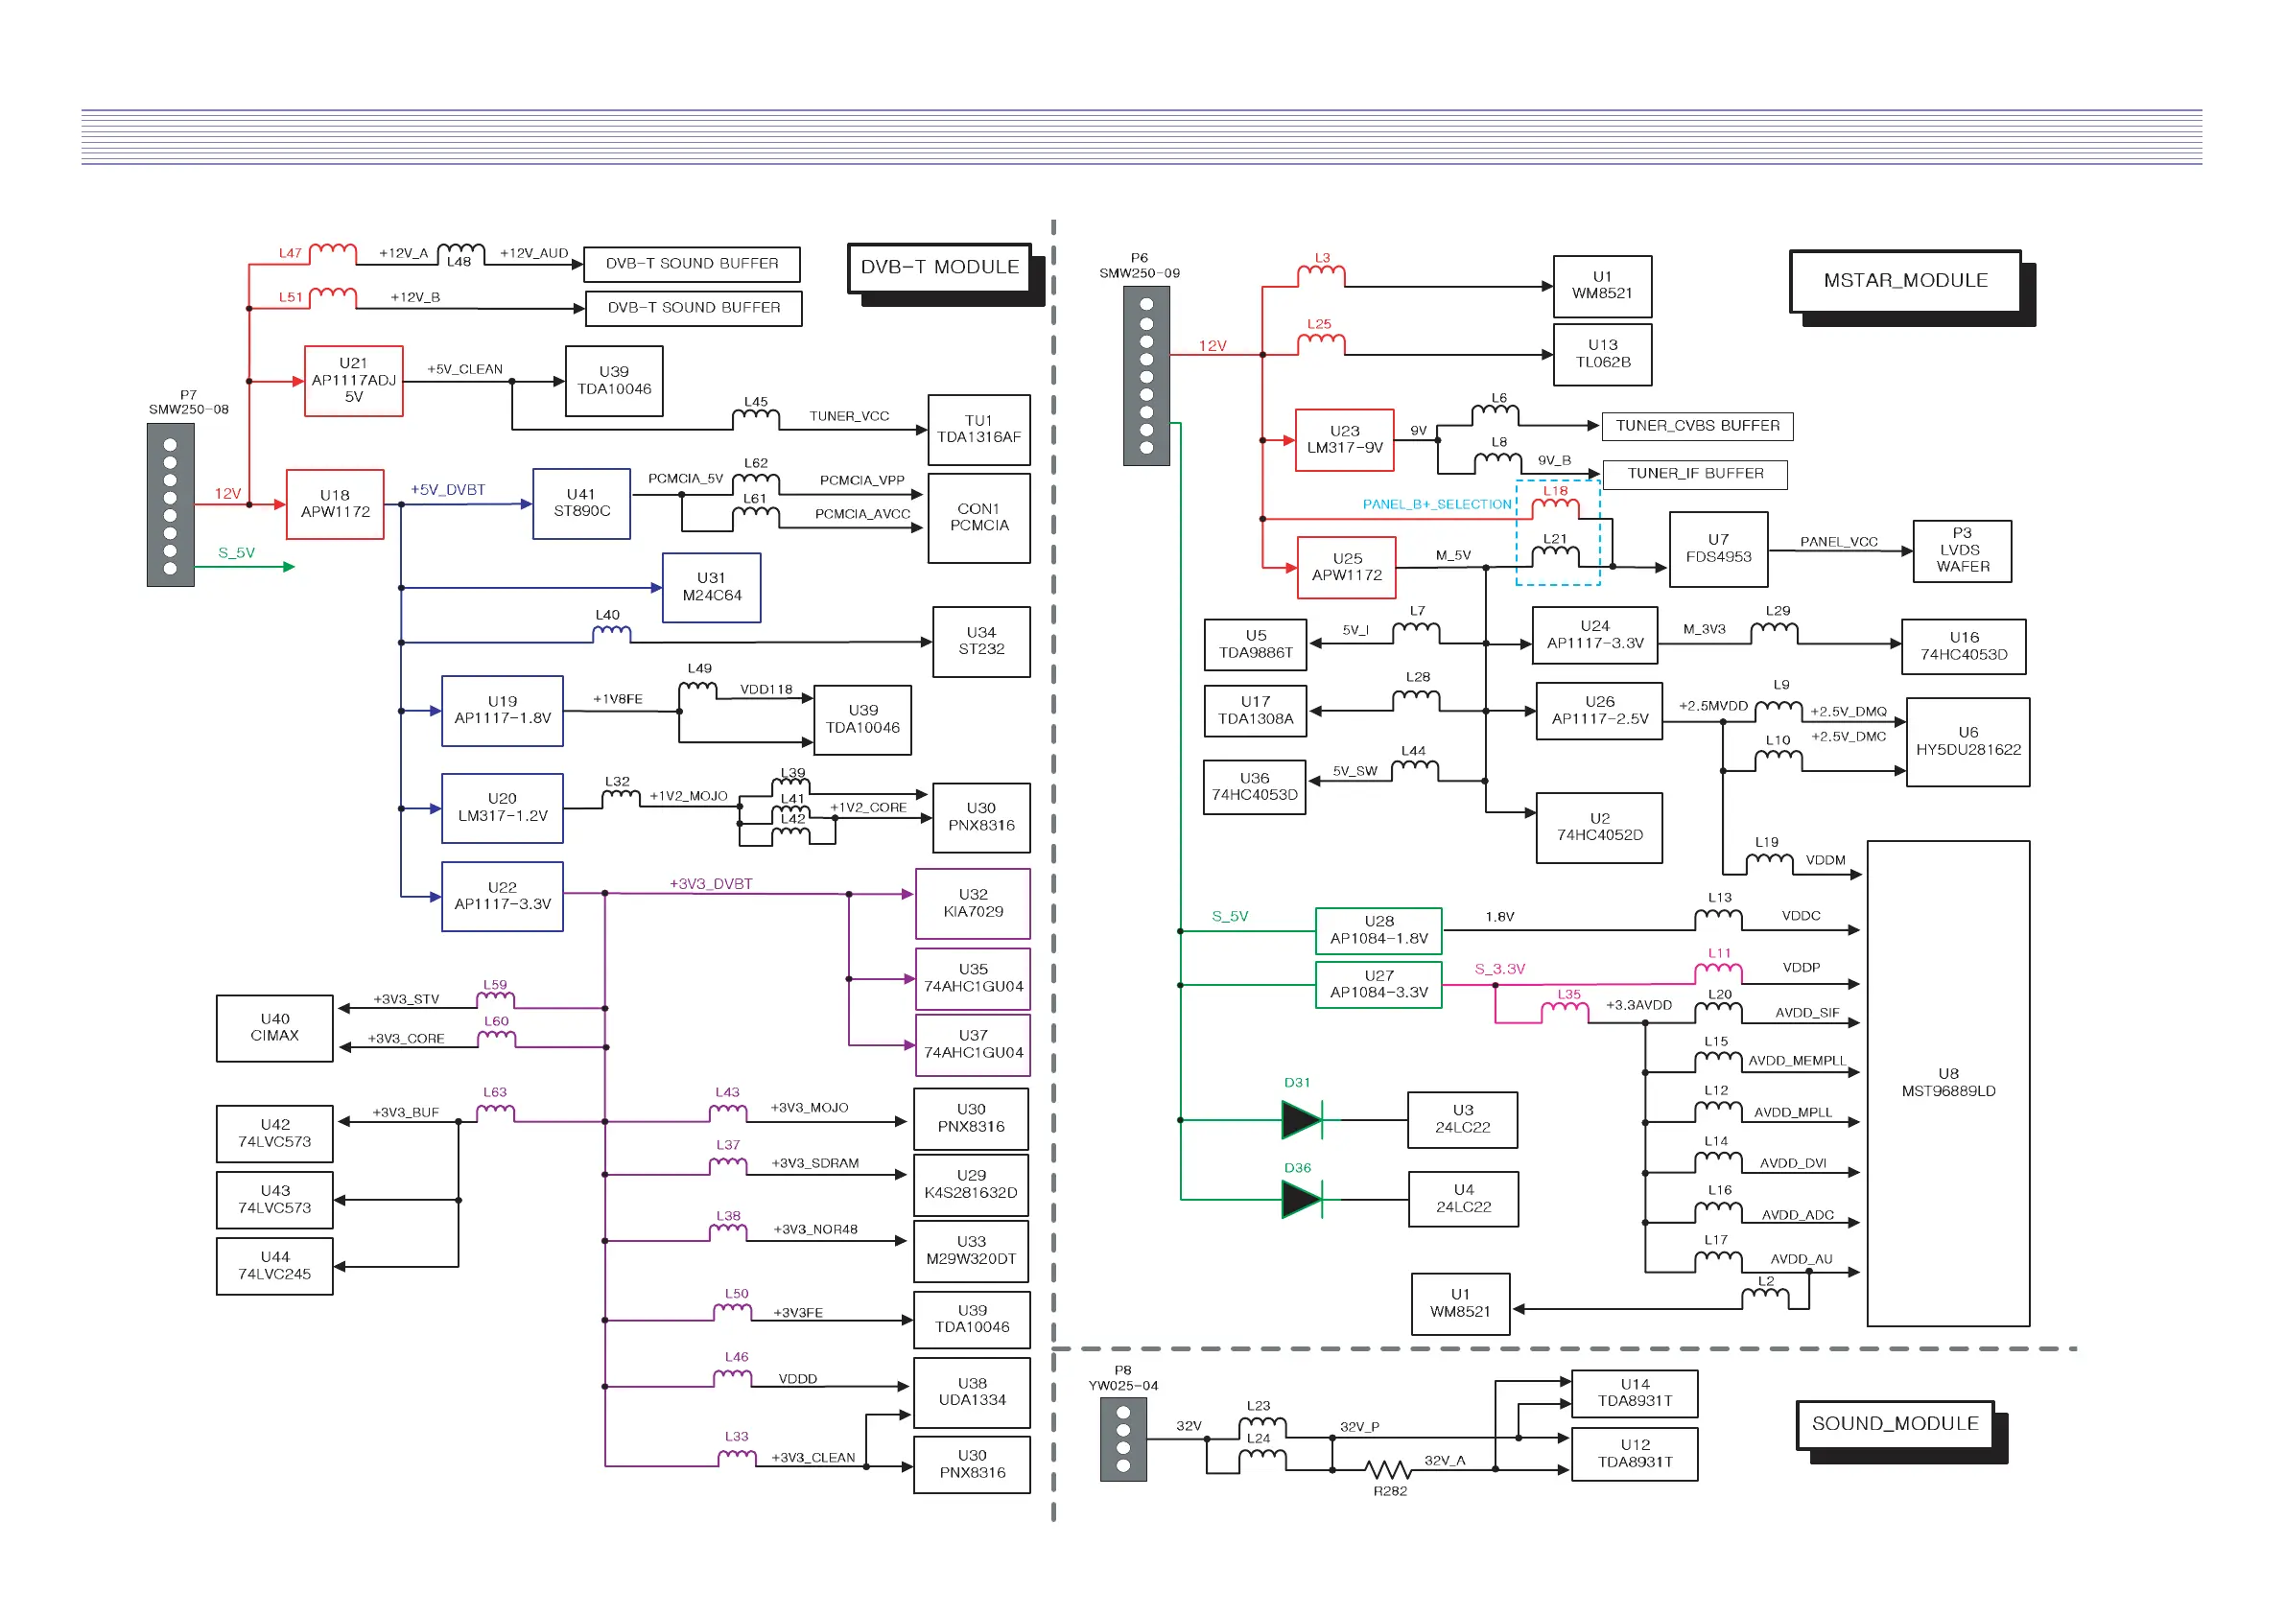This screenshot has height=1615, width=2285.
Task: Click the red L18 inductor coil
Action: point(1556,506)
